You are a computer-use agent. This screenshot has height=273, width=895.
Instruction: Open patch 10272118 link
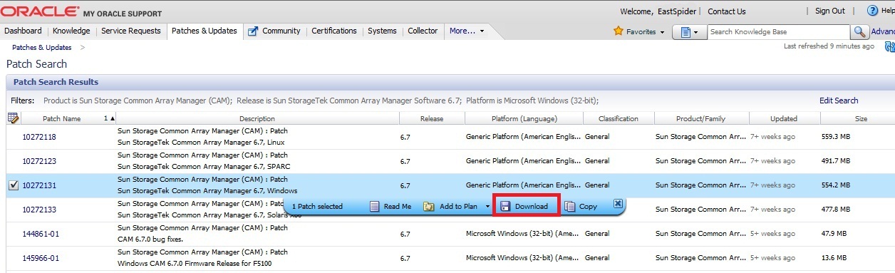click(x=39, y=137)
